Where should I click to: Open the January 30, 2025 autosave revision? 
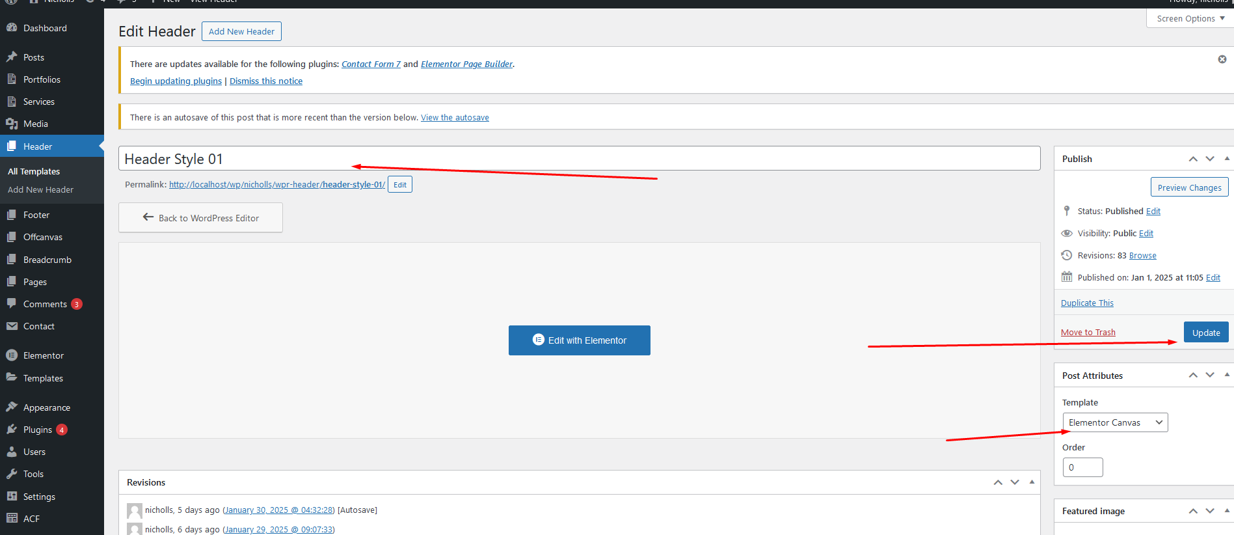point(278,510)
